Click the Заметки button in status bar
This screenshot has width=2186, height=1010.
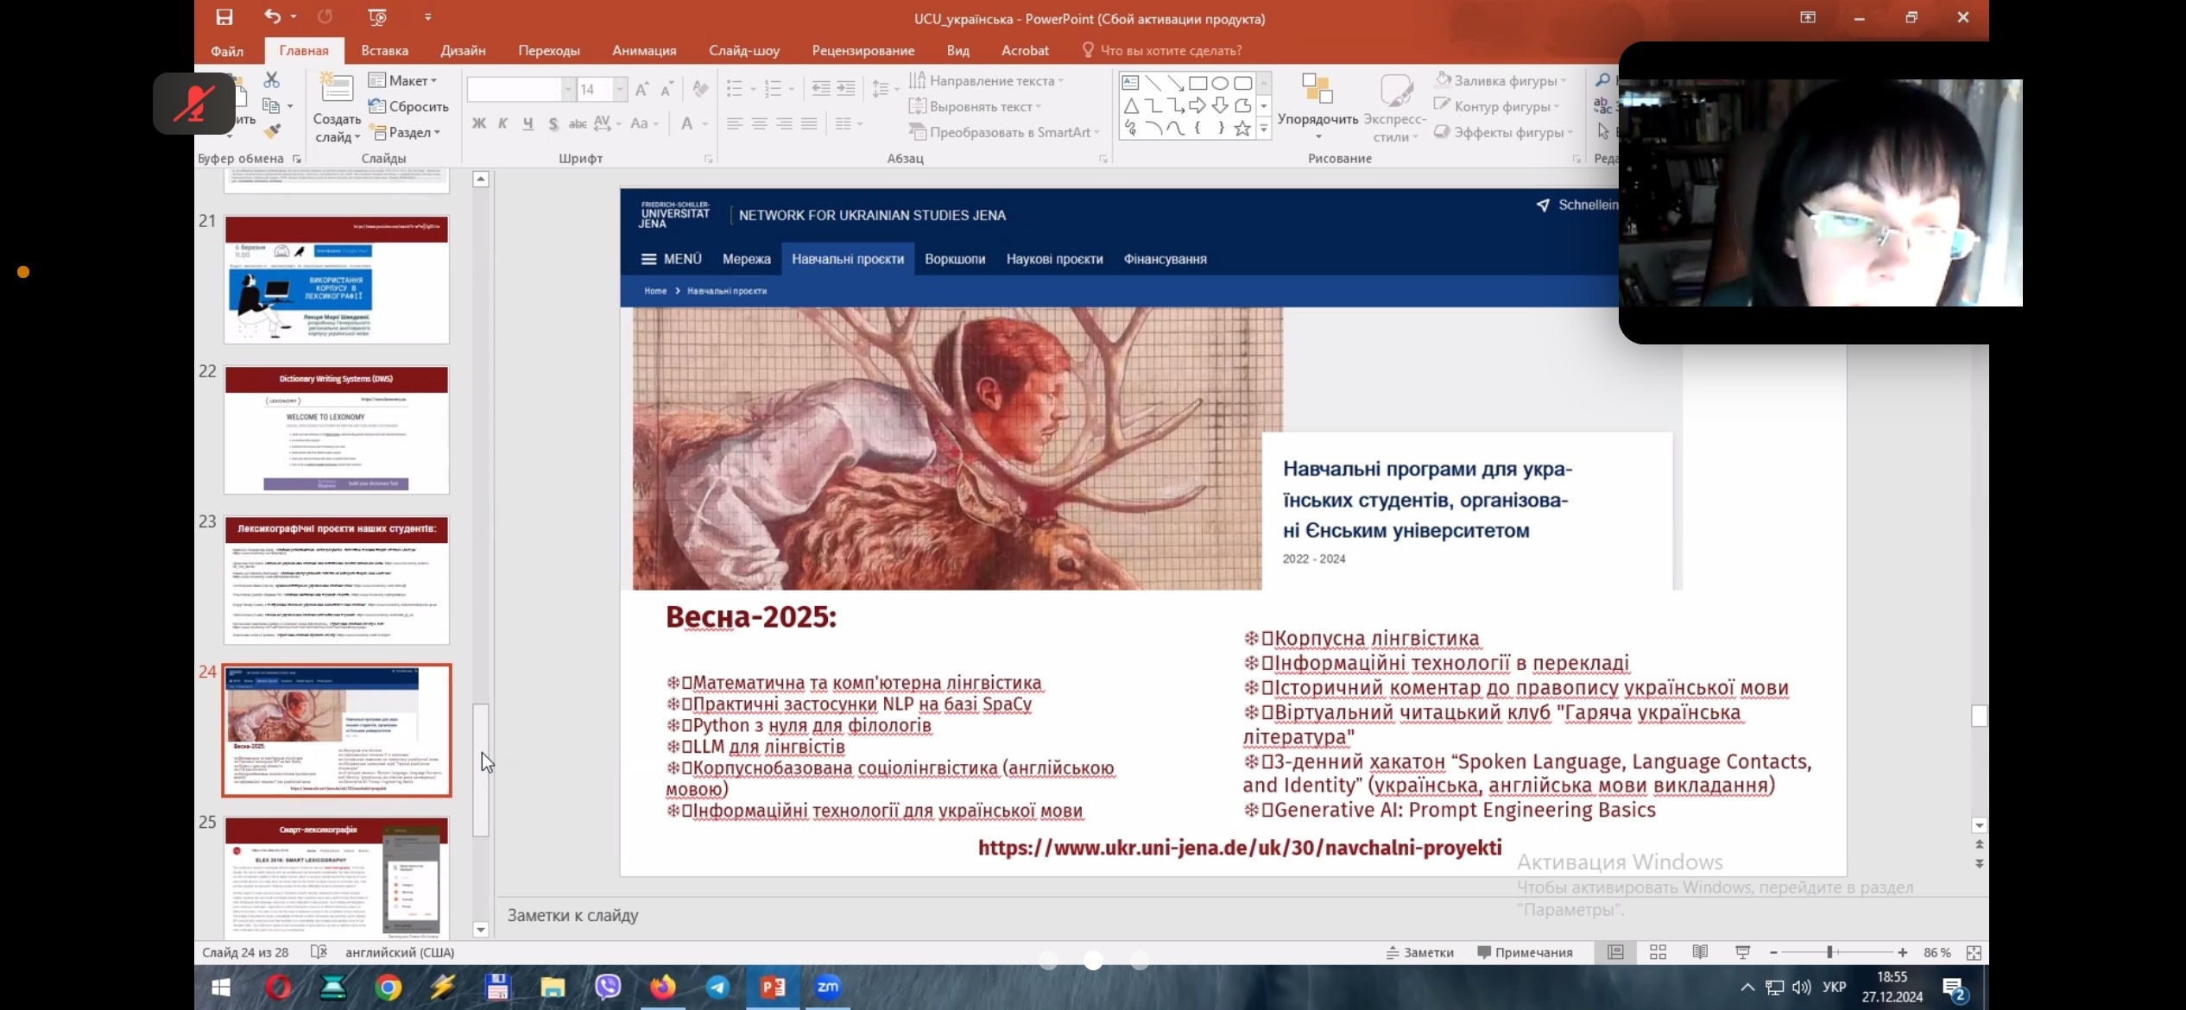pyautogui.click(x=1420, y=952)
